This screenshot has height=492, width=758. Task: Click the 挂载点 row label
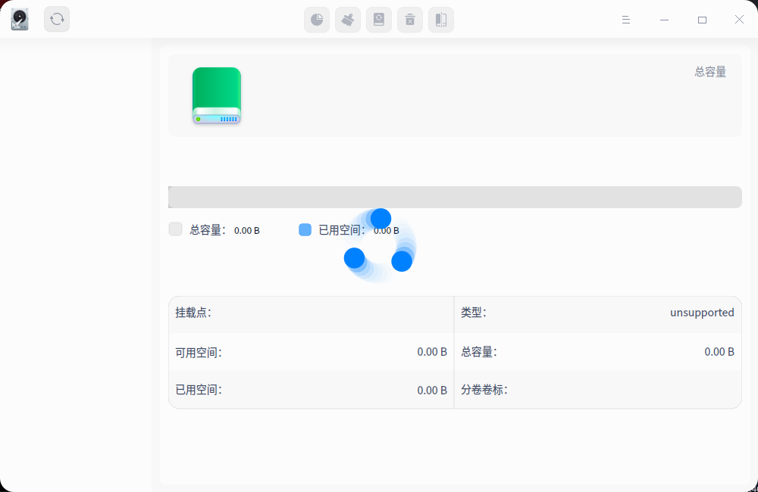193,313
